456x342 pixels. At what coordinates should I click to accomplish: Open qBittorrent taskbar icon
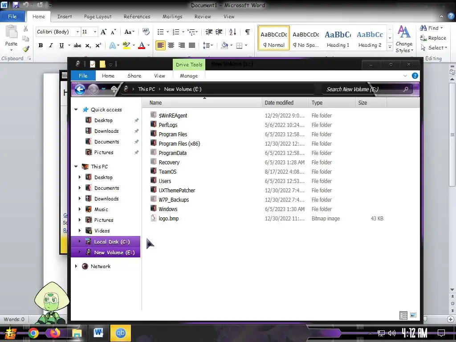[x=120, y=333]
